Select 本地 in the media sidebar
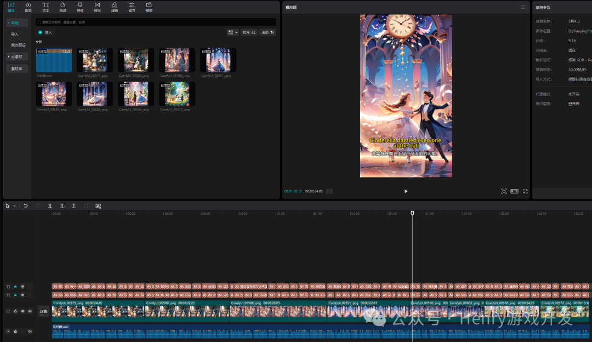This screenshot has width=592, height=342. [x=17, y=23]
